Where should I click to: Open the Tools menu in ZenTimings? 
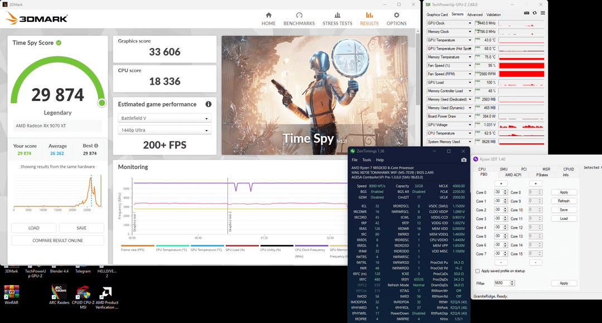[366, 160]
